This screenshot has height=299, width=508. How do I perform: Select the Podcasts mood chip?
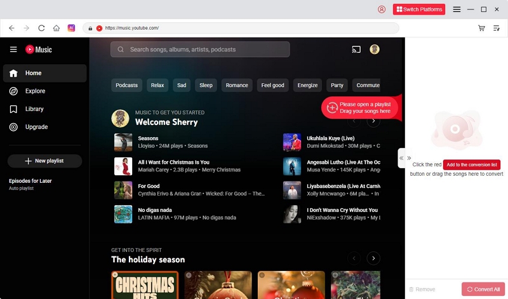(126, 85)
